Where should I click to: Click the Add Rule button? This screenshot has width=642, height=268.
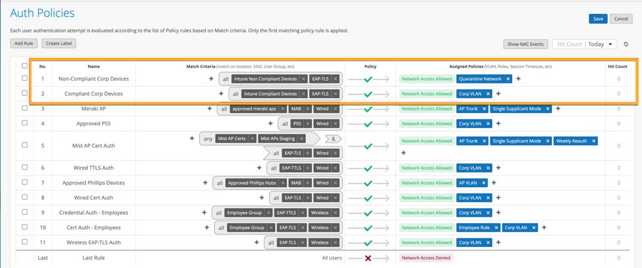[24, 43]
